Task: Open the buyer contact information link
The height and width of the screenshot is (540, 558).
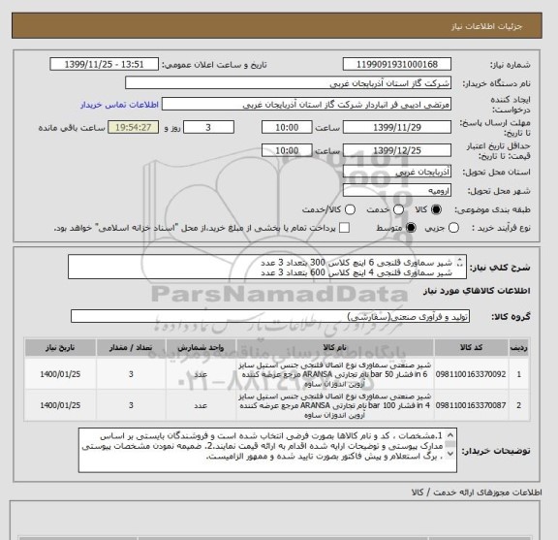Action: [119, 105]
